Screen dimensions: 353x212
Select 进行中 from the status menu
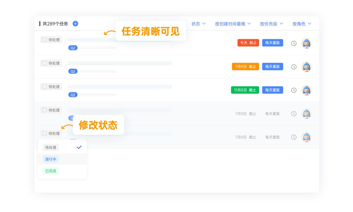pos(51,159)
